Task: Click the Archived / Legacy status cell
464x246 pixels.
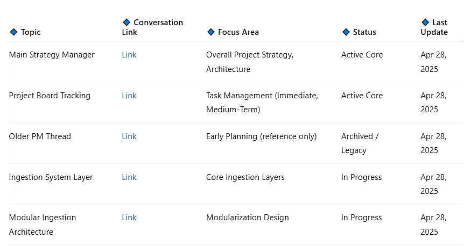Action: [360, 143]
